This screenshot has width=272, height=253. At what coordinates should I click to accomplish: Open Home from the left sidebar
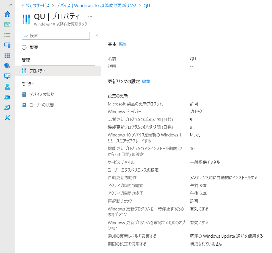click(7, 14)
